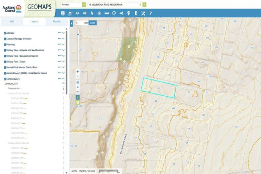This screenshot has width=261, height=174.
Task: Collapse the Contours2024 layer group
Action: tap(63, 79)
